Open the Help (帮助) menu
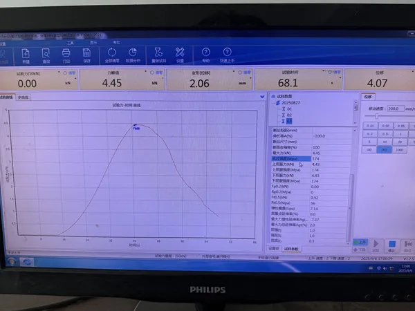Viewport: 415px width, 311px height. [116, 42]
